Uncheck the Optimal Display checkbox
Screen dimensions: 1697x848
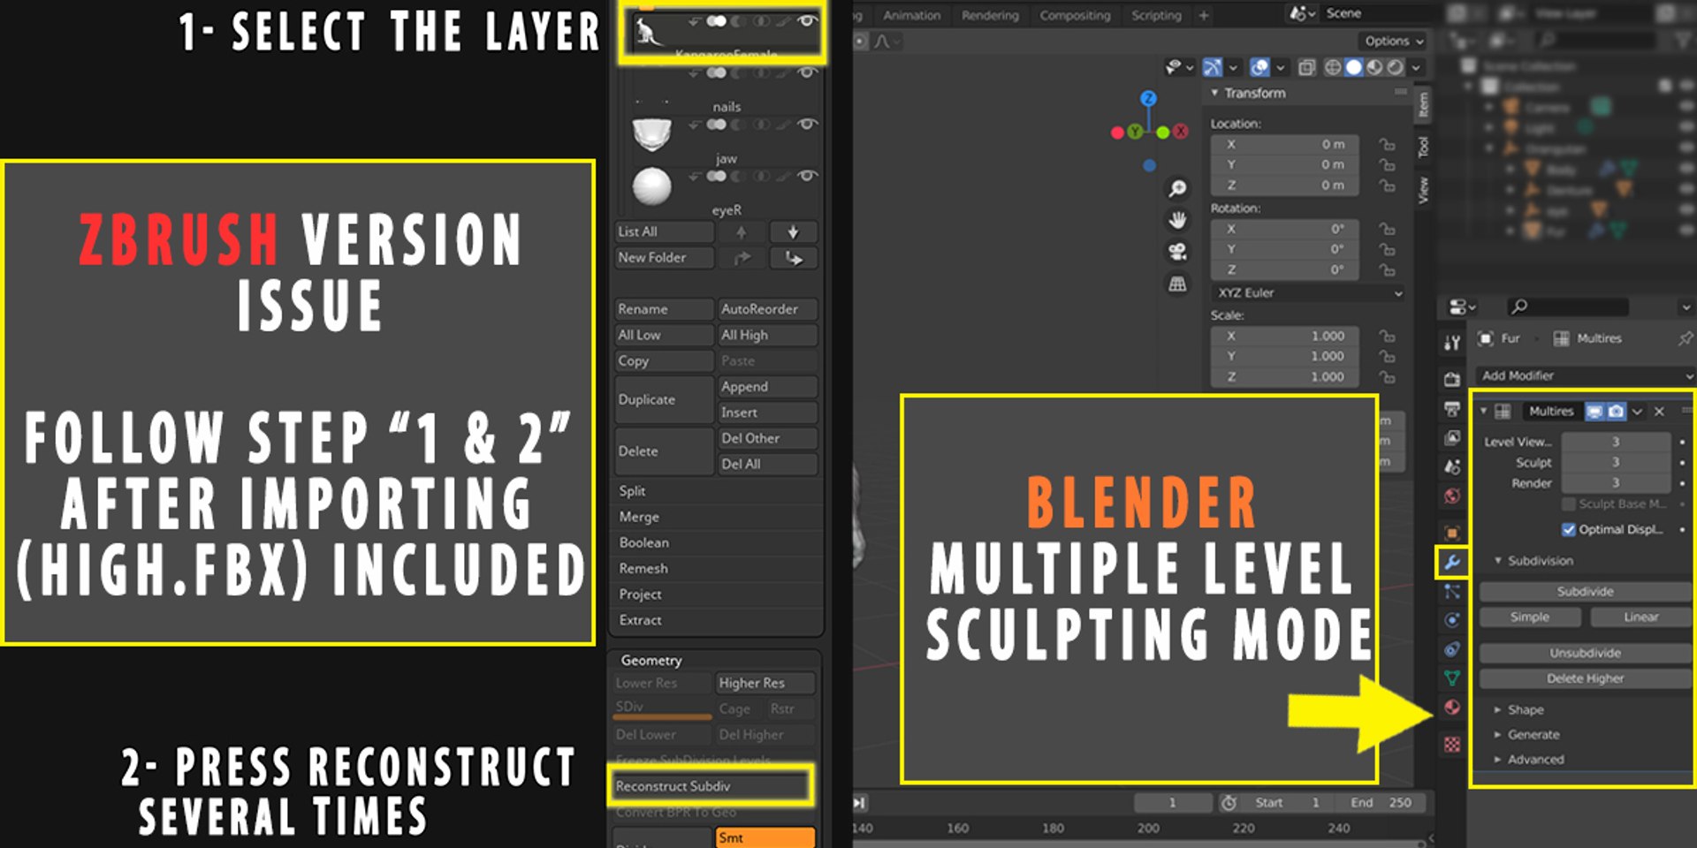tap(1569, 529)
